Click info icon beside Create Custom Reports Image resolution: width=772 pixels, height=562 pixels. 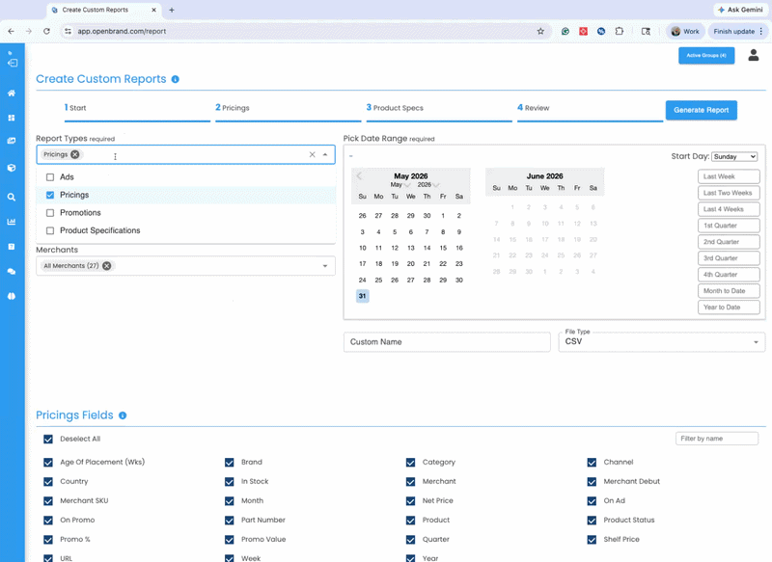tap(176, 79)
